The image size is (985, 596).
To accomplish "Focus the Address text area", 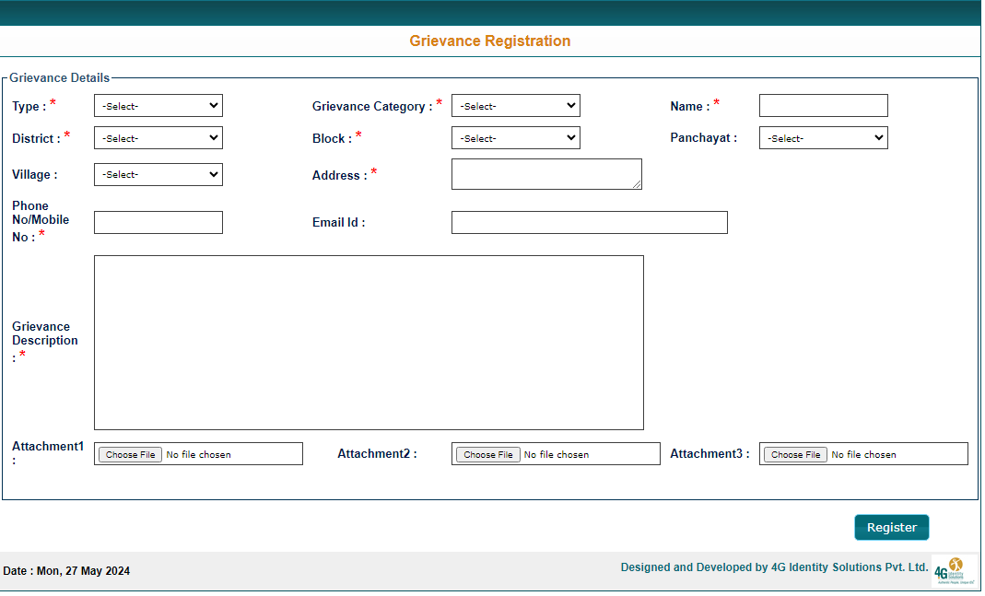I will [x=545, y=174].
